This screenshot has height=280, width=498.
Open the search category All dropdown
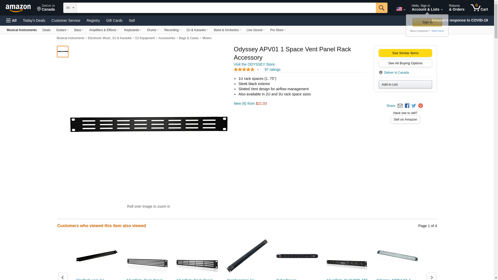point(70,8)
